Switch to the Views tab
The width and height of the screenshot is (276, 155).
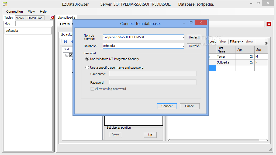[20, 18]
